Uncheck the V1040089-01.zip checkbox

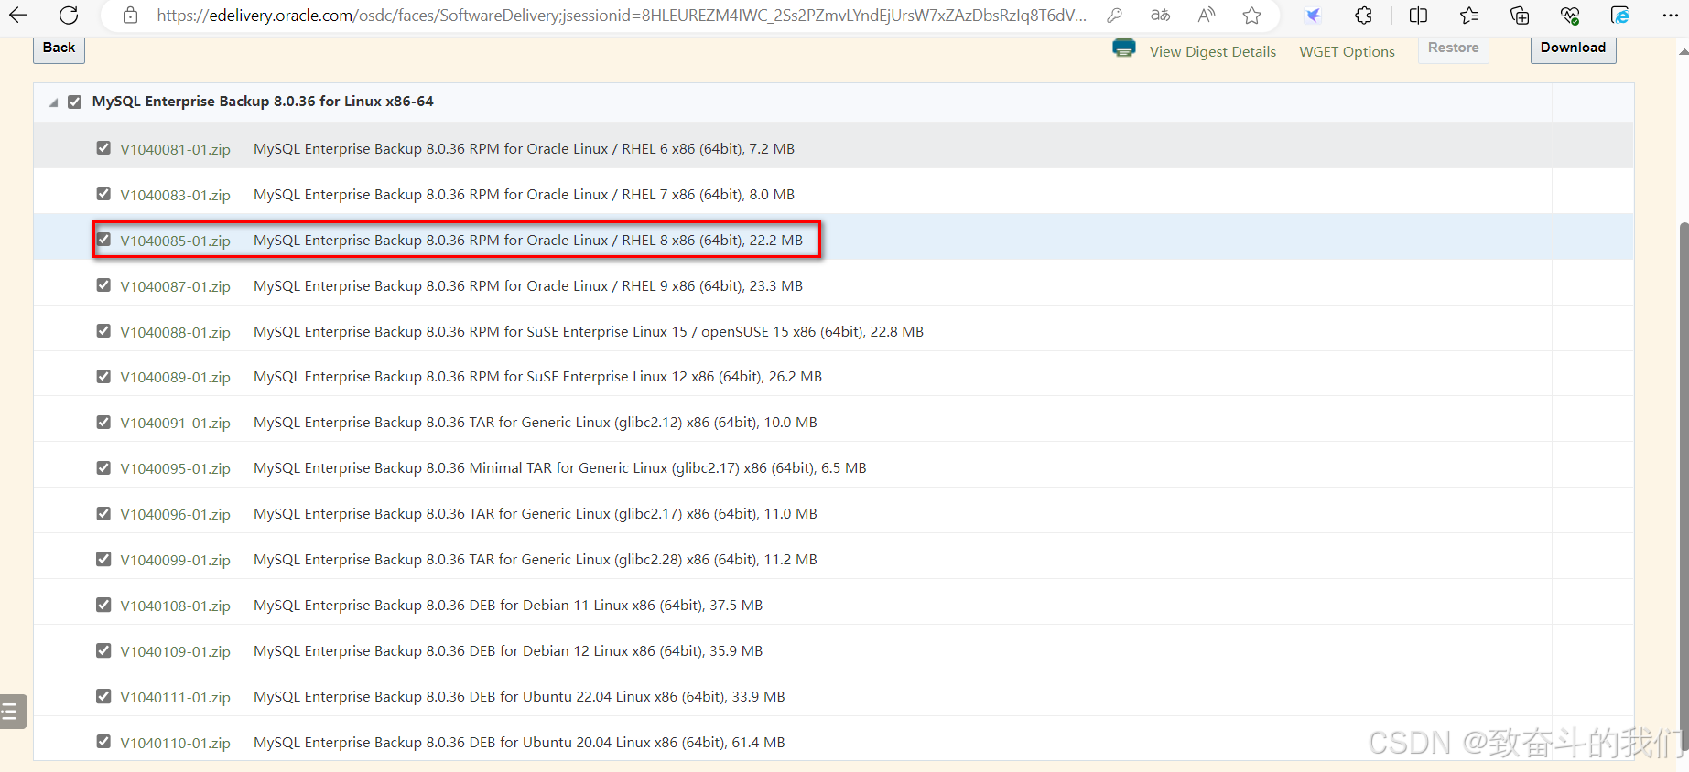(103, 377)
